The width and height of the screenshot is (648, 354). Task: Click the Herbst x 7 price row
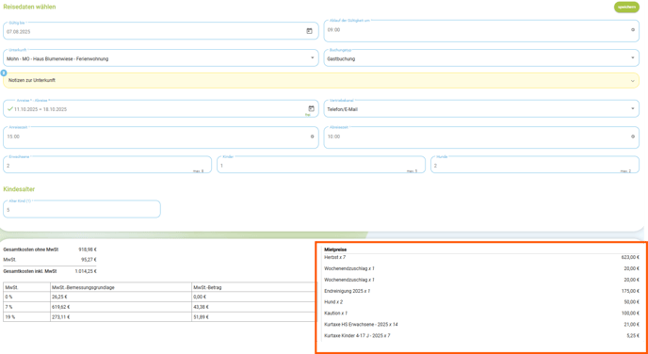click(482, 257)
